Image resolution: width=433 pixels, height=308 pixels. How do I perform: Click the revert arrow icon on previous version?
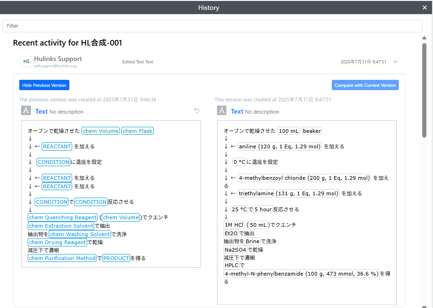(x=197, y=111)
